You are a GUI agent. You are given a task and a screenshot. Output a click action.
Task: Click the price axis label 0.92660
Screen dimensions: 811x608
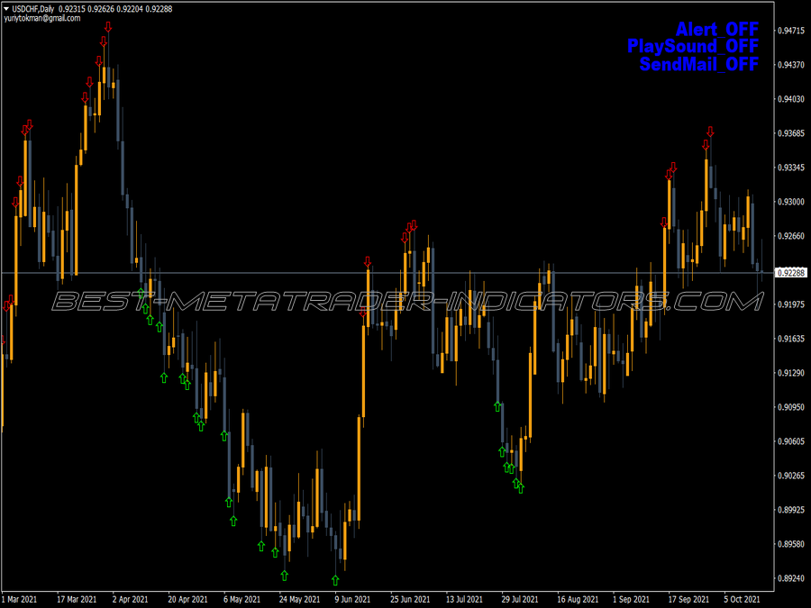[791, 236]
